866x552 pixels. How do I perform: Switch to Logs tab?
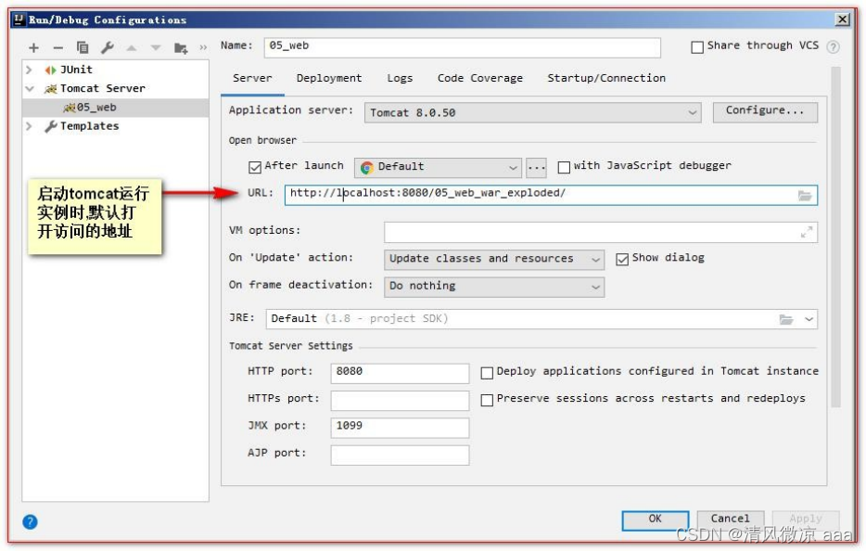click(400, 79)
